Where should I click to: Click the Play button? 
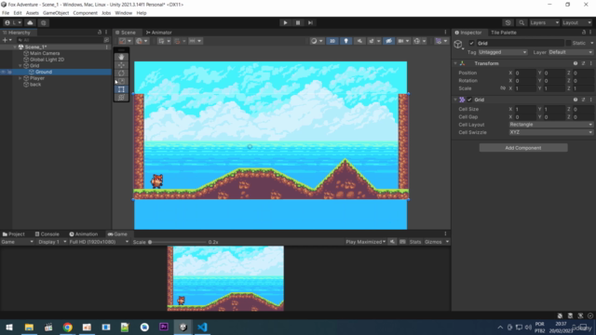click(x=285, y=22)
